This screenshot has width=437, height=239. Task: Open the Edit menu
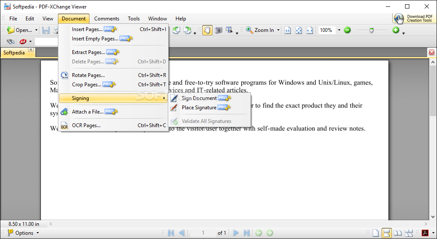[29, 19]
